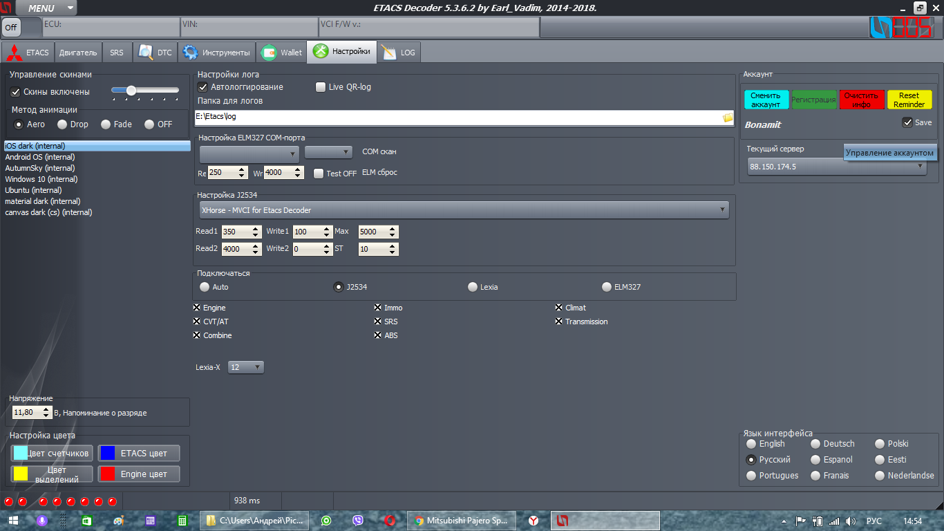Click the red Engine цвет color swatch
Viewport: 944px width, 531px height.
click(107, 474)
